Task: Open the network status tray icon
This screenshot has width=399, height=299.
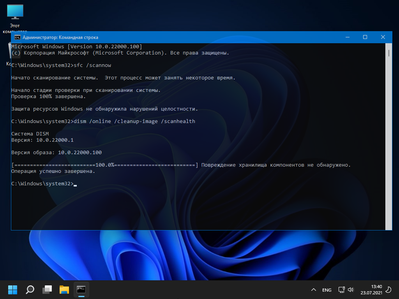Action: click(x=341, y=290)
